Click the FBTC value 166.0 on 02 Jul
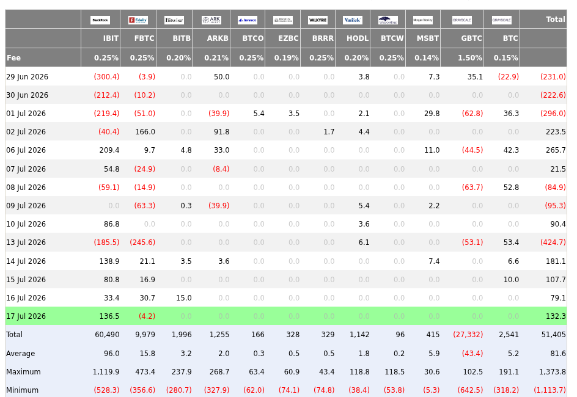 (145, 131)
